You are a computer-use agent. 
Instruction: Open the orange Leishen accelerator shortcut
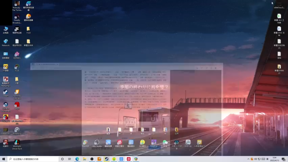pos(28,17)
